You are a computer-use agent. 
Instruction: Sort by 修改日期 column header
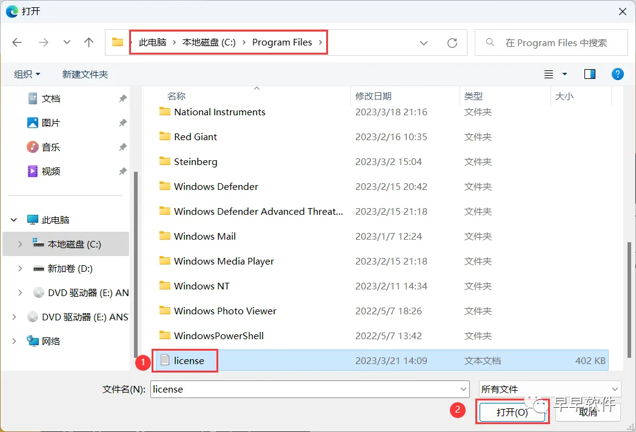[373, 96]
